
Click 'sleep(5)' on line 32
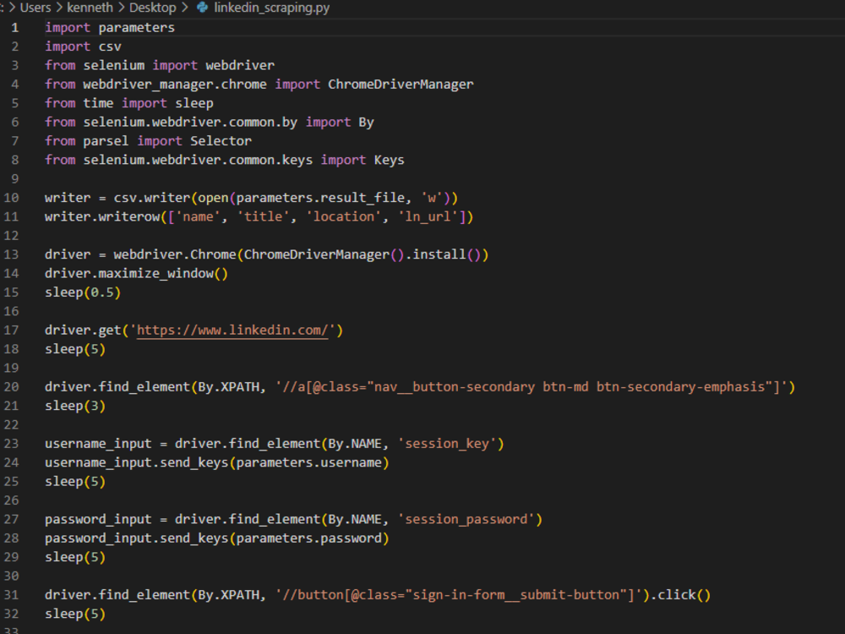75,614
